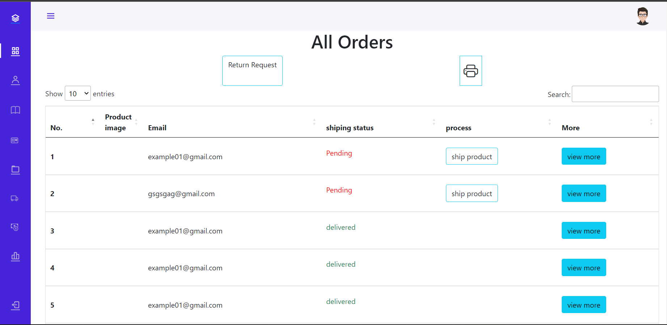
Task: Open the refund money icon in sidebar
Action: (14, 227)
